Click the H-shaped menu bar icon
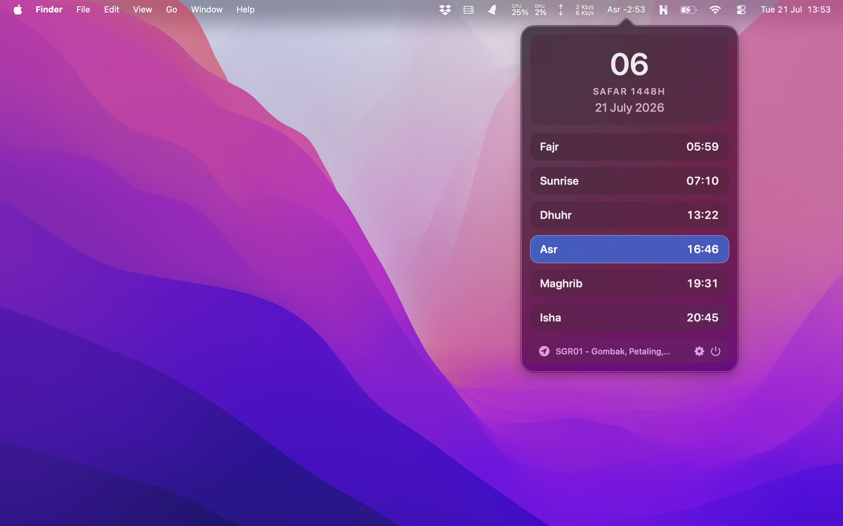Viewport: 843px width, 526px height. click(x=663, y=10)
